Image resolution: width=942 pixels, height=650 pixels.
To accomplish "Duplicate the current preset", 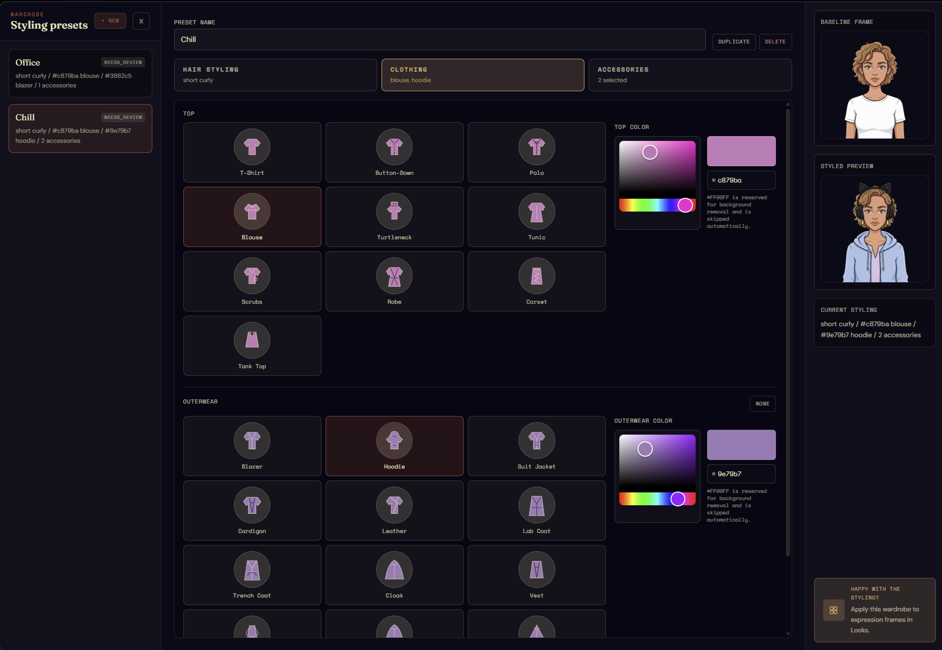I will [x=734, y=42].
